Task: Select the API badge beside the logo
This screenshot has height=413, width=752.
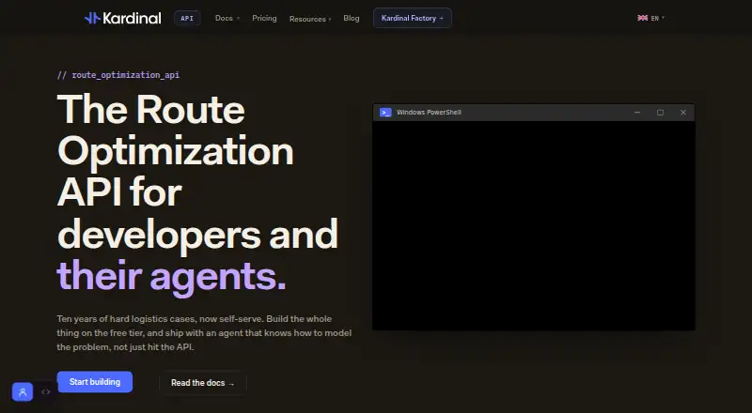Action: (x=187, y=18)
